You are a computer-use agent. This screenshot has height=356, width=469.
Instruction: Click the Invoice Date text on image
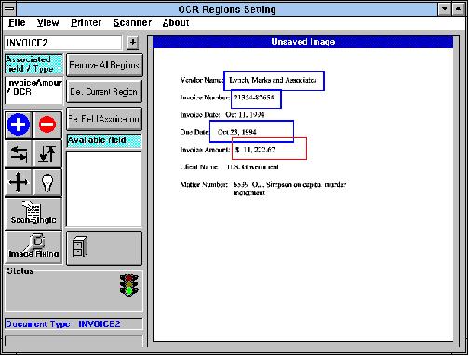click(222, 115)
